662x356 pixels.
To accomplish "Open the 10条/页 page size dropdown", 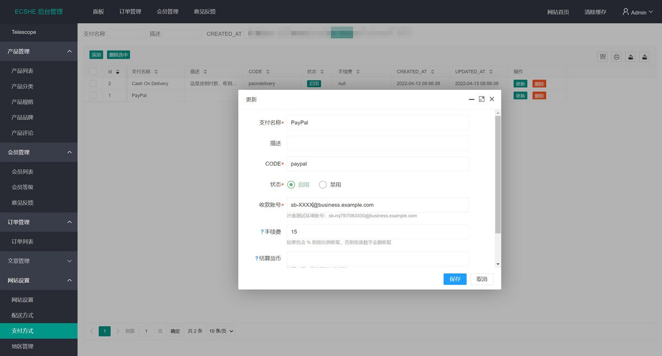I will click(221, 331).
